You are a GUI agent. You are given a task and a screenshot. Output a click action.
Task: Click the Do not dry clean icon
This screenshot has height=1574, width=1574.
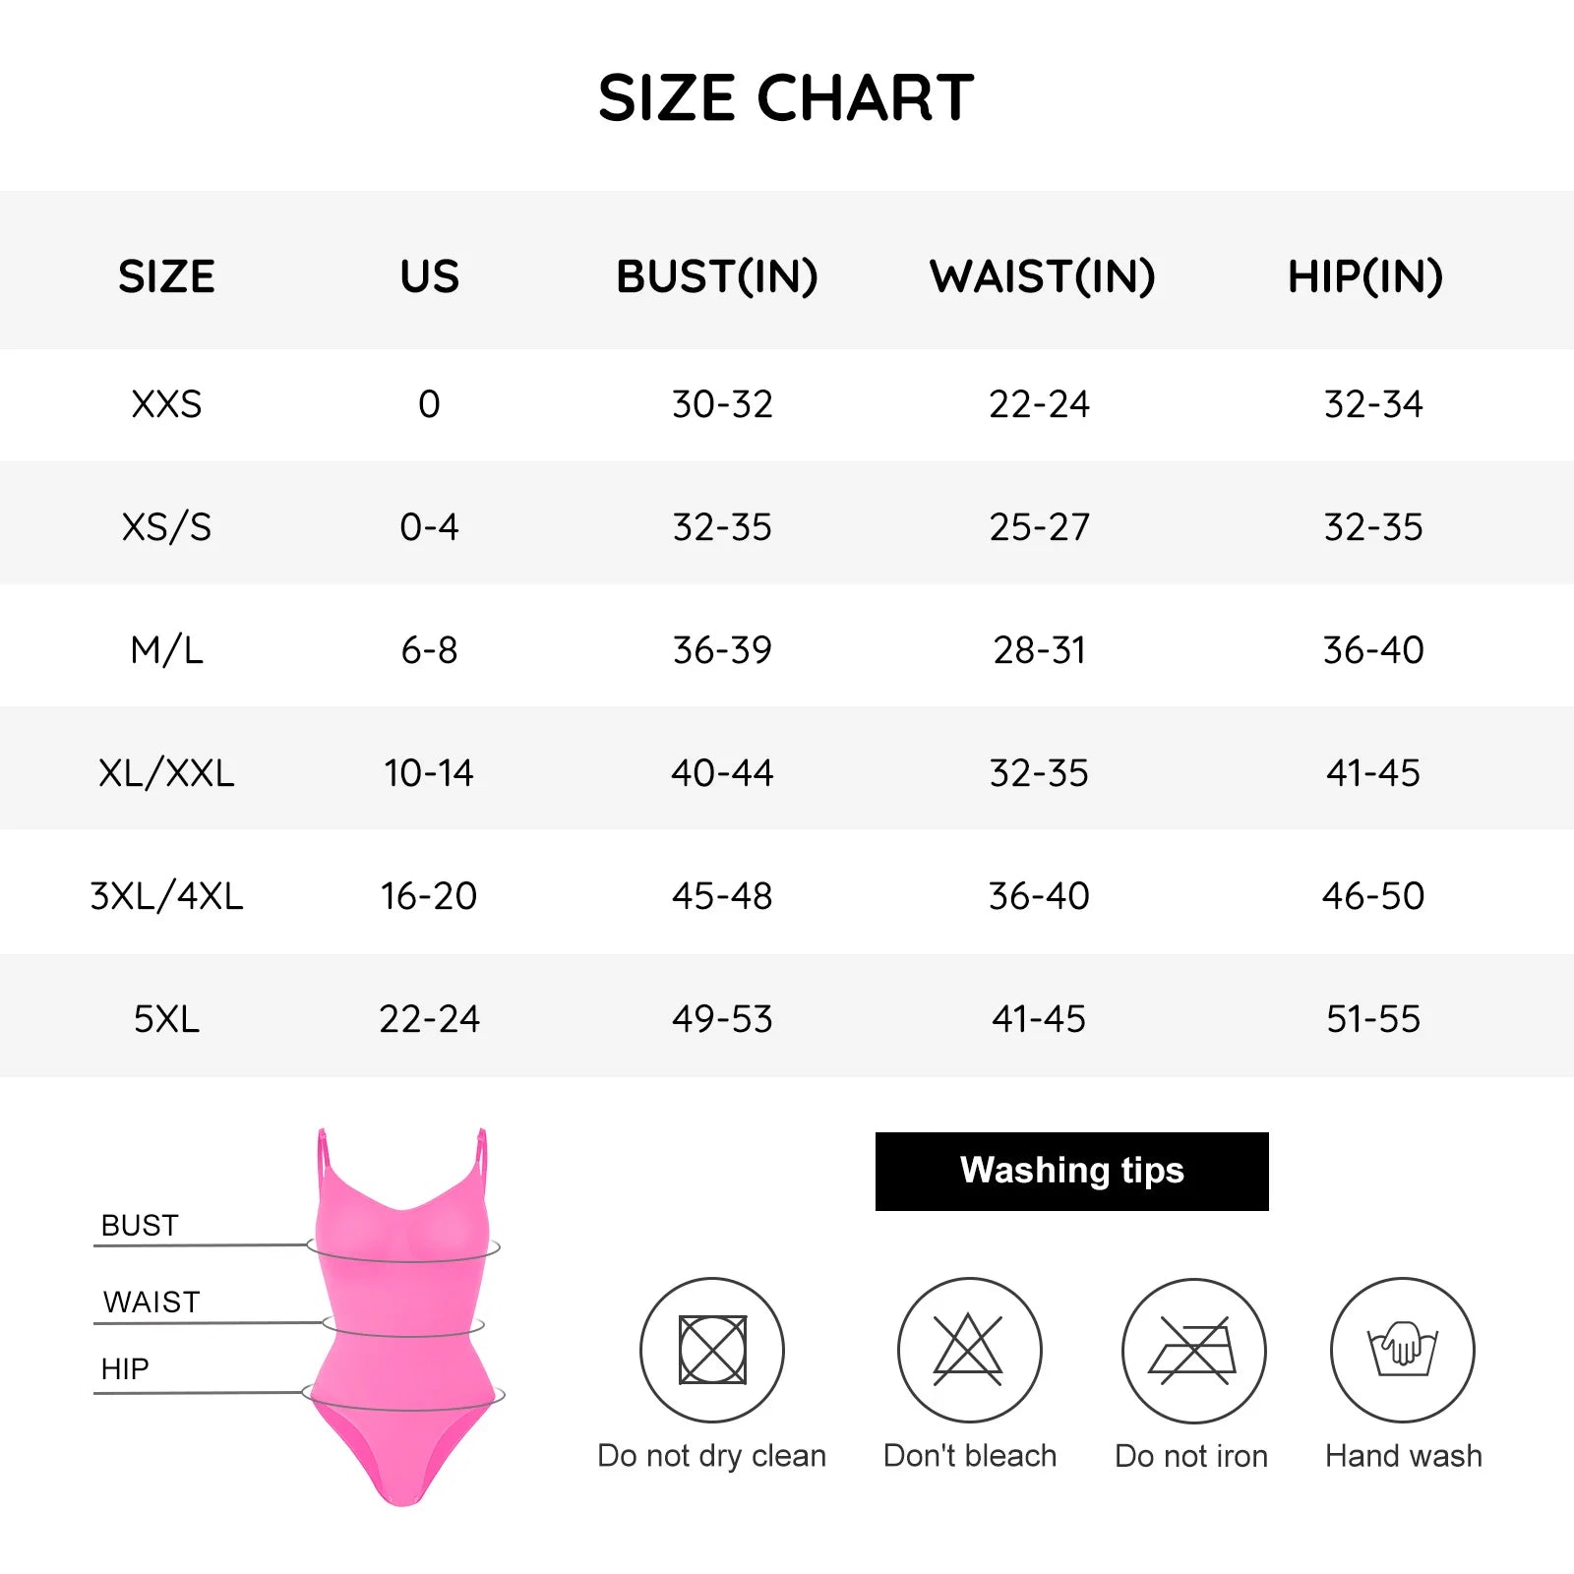[x=712, y=1350]
